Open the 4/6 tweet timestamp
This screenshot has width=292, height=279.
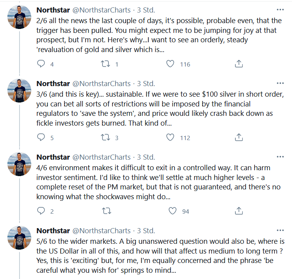click(x=146, y=157)
